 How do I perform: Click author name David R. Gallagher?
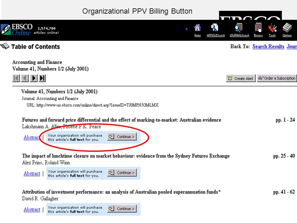(40, 199)
